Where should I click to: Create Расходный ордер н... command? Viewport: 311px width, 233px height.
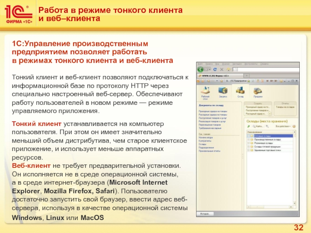(256, 114)
